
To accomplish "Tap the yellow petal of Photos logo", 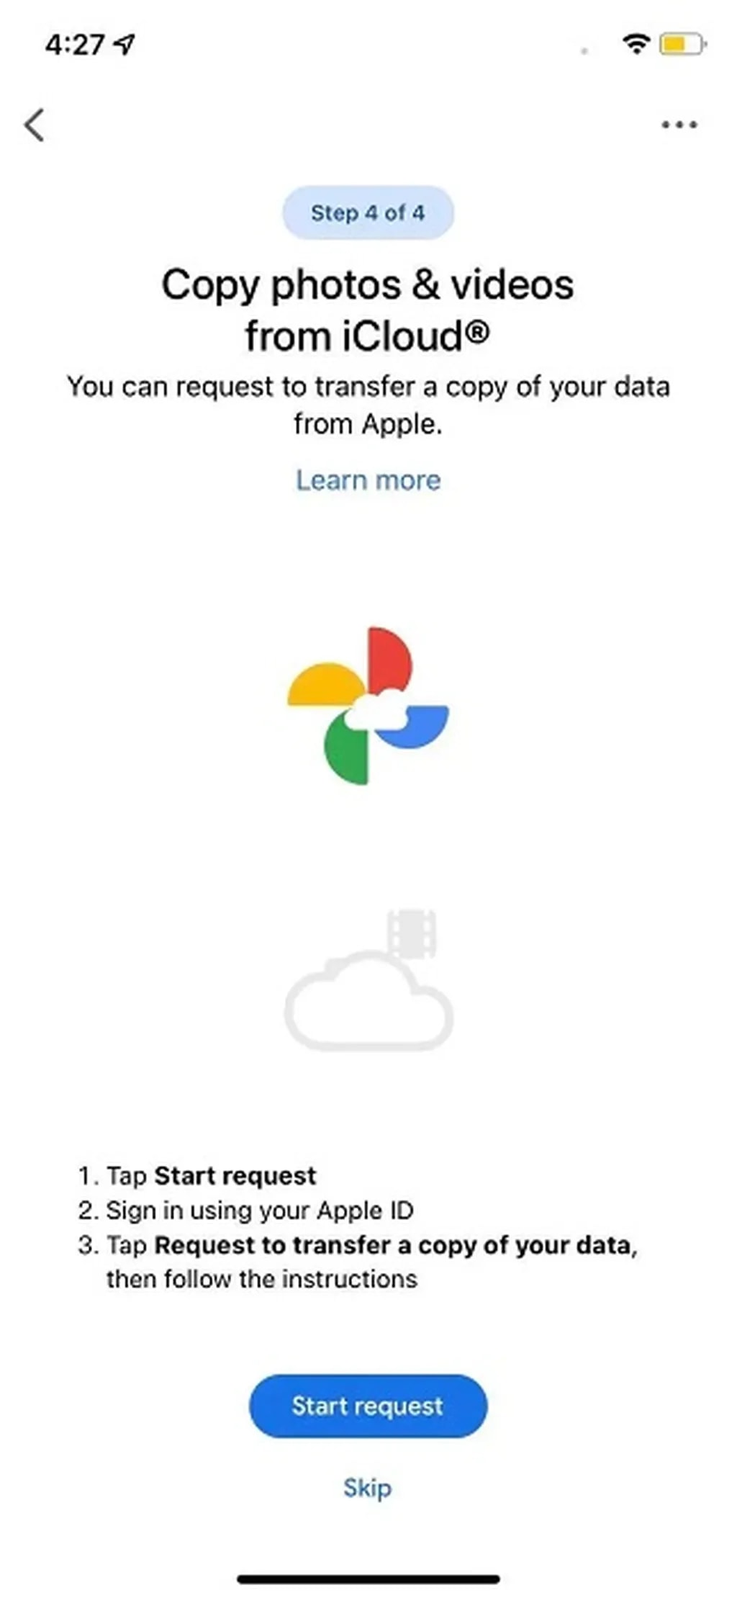I will (x=325, y=684).
